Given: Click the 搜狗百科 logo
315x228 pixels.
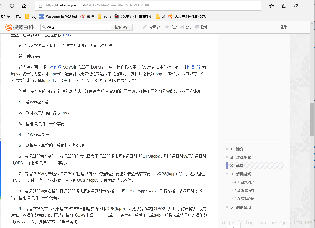Looking at the screenshot, I should coord(19,27).
